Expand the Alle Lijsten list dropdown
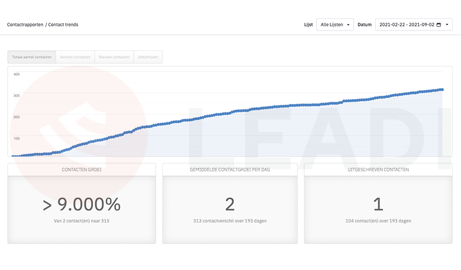This screenshot has height=270, width=461. click(335, 25)
